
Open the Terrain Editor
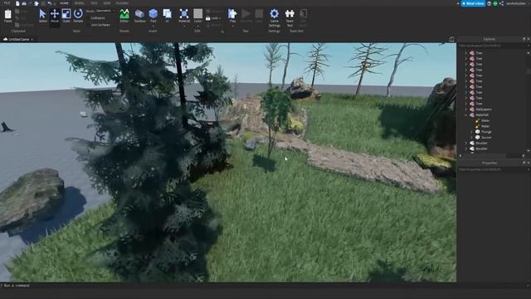click(x=124, y=16)
